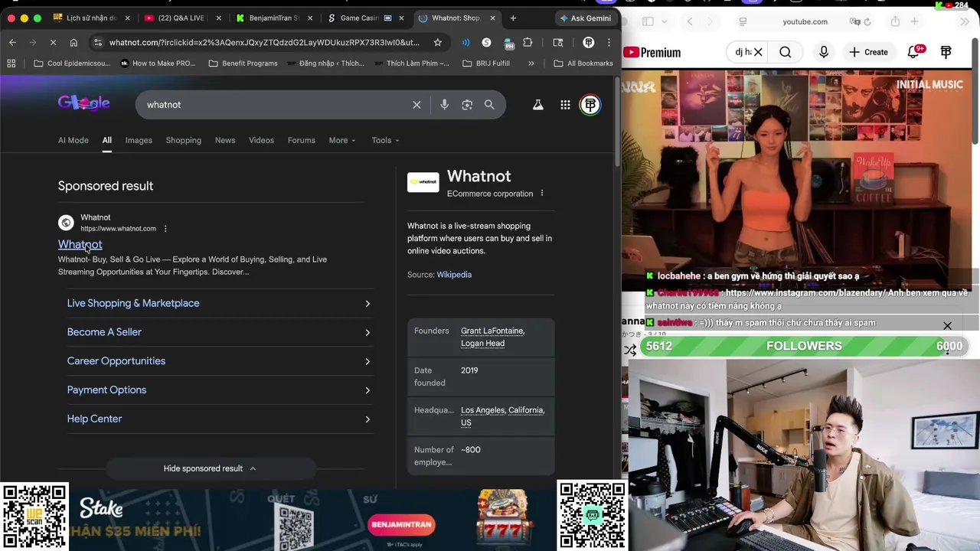The height and width of the screenshot is (551, 980).
Task: Open Los Angeles, California headquarters link
Action: pyautogui.click(x=502, y=416)
